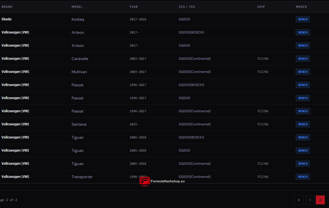Click BENCH badge for Tiguan DQ500(BOSCH) row
Image resolution: width=329 pixels, height=208 pixels.
pos(303,137)
